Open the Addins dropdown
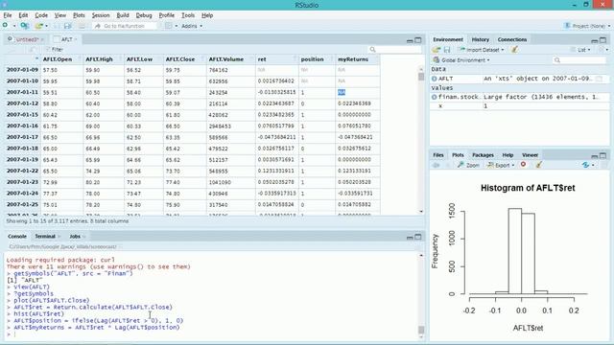This screenshot has height=345, width=614. point(192,26)
